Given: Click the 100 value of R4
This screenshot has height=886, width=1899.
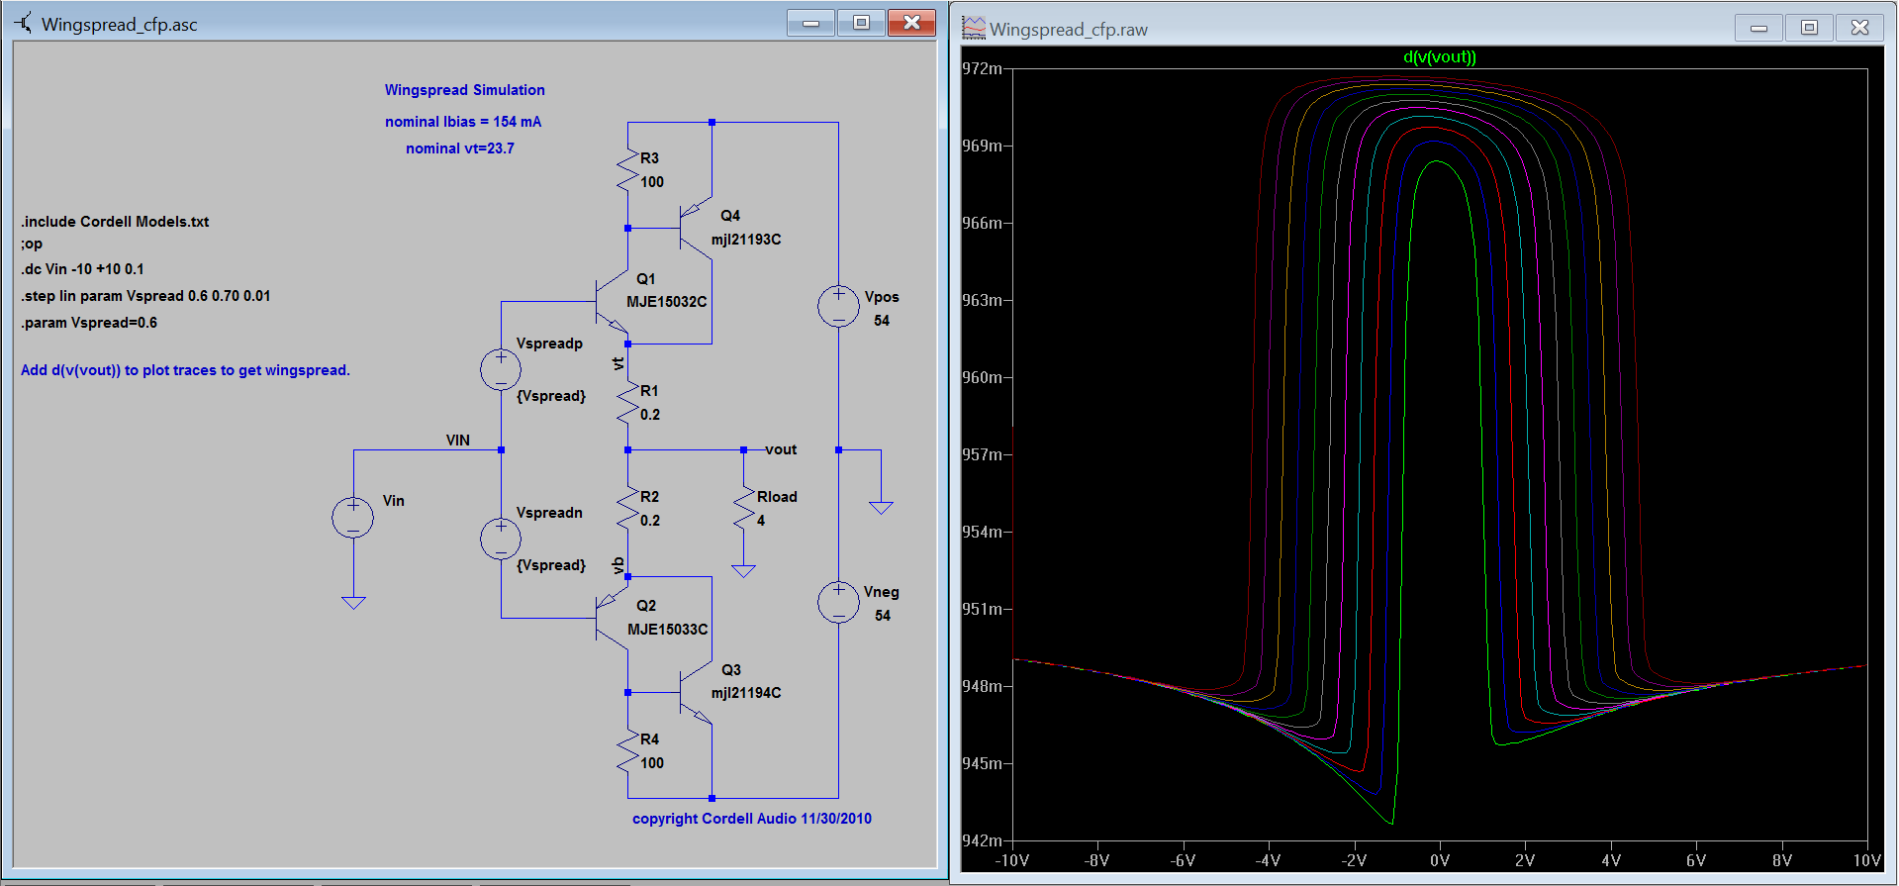Looking at the screenshot, I should (x=652, y=763).
